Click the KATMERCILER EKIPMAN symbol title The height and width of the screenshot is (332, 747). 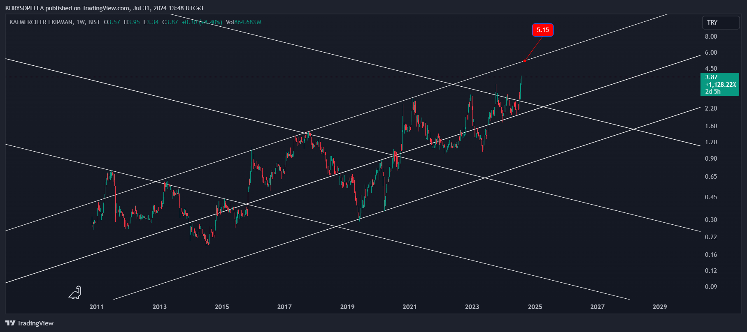click(41, 22)
